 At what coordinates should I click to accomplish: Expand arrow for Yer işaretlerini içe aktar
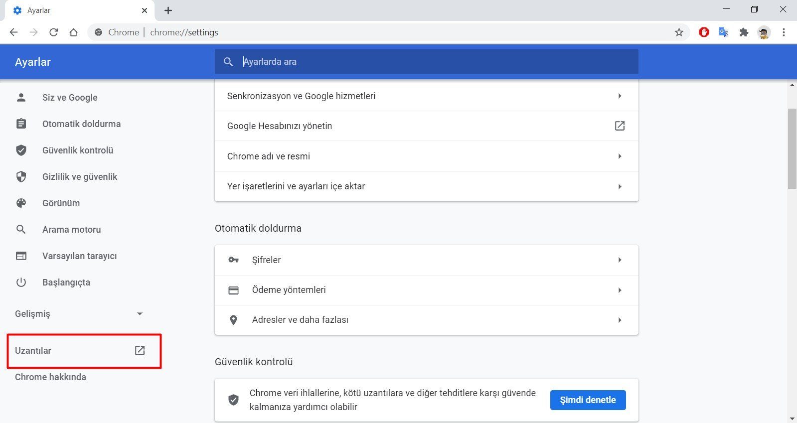620,186
